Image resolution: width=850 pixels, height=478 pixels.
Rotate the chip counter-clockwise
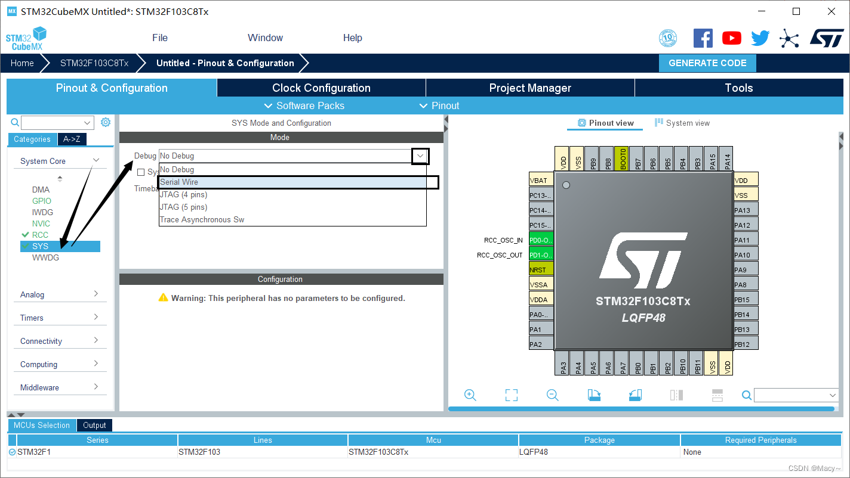(x=635, y=395)
